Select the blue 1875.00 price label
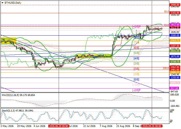Image resolution: width=181 pixels, height=129 pixels. 175,57
